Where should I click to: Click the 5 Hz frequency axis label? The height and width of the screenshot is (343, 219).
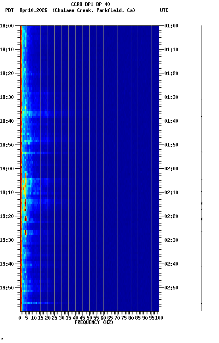(27, 318)
